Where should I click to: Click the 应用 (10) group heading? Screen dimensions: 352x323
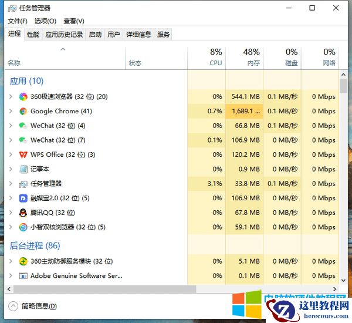(x=26, y=81)
